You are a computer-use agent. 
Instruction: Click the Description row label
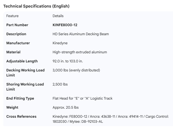(16, 34)
